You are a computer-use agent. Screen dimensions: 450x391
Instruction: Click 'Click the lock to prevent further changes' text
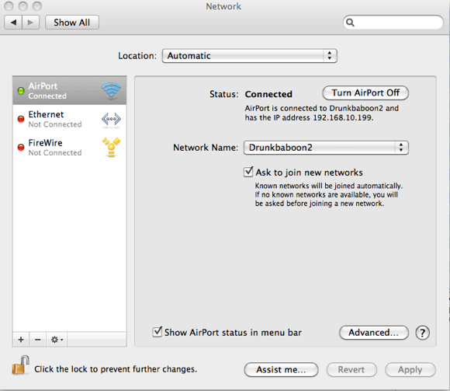[116, 369]
